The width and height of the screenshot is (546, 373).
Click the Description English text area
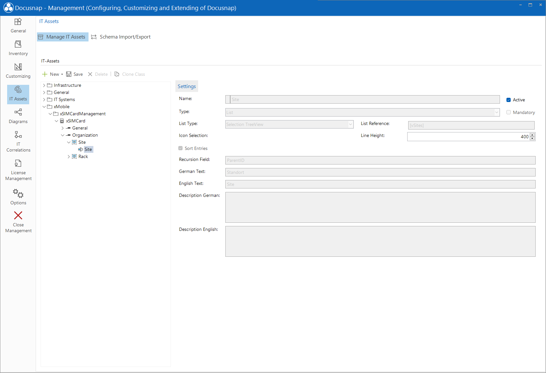click(380, 241)
